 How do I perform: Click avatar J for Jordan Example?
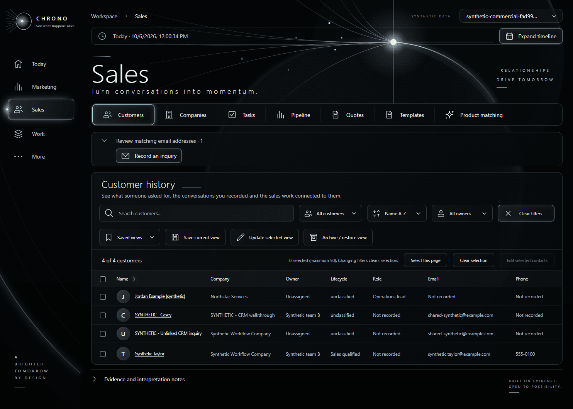(x=123, y=297)
